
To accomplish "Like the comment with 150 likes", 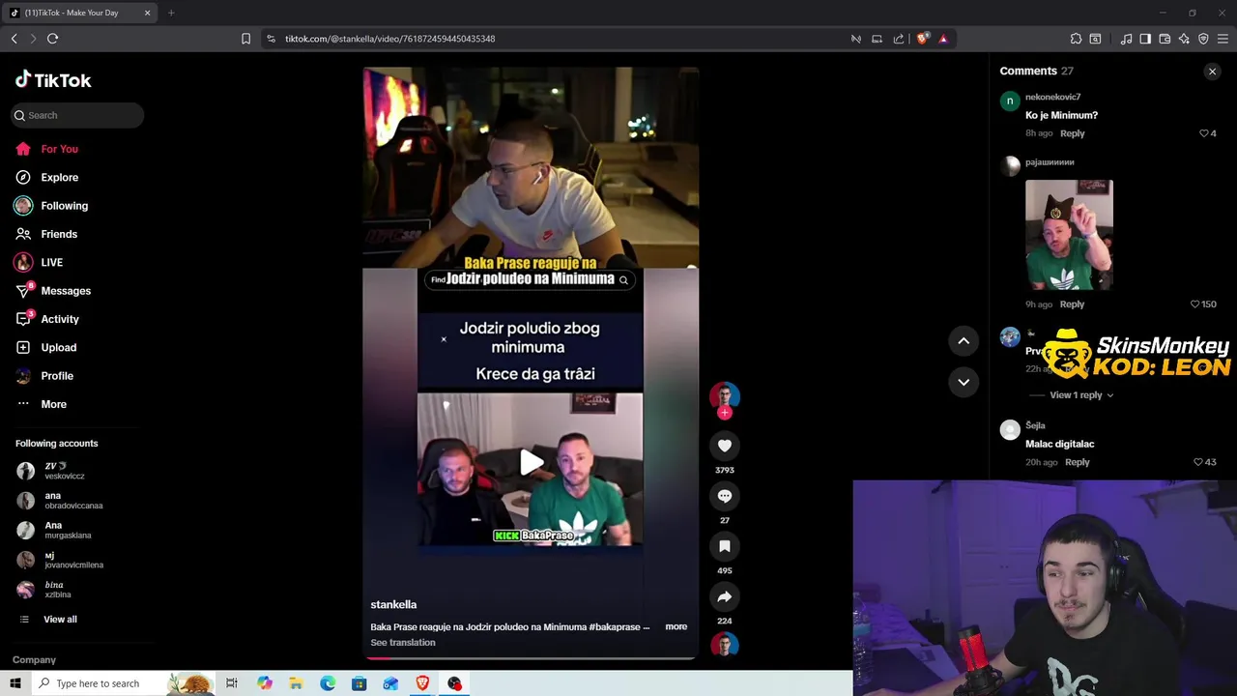I will click(1195, 304).
